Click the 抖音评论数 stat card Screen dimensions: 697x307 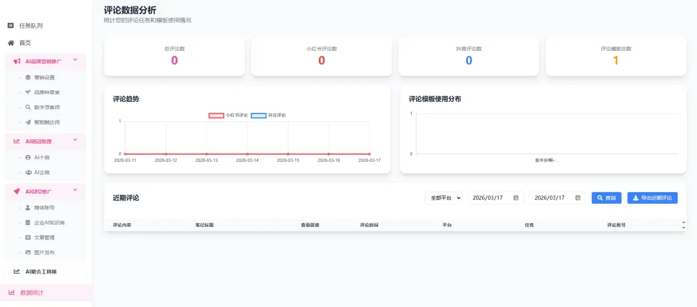pyautogui.click(x=469, y=56)
